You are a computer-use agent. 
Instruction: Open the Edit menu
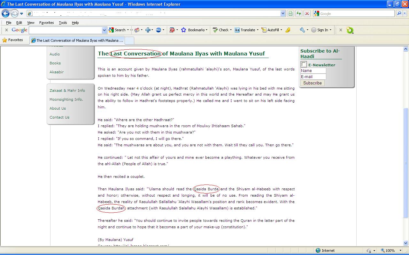pos(19,23)
